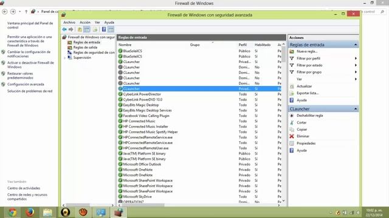389x218 pixels.
Task: Select the EasyBits Magic Desktop Services rule
Action: pyautogui.click(x=147, y=110)
